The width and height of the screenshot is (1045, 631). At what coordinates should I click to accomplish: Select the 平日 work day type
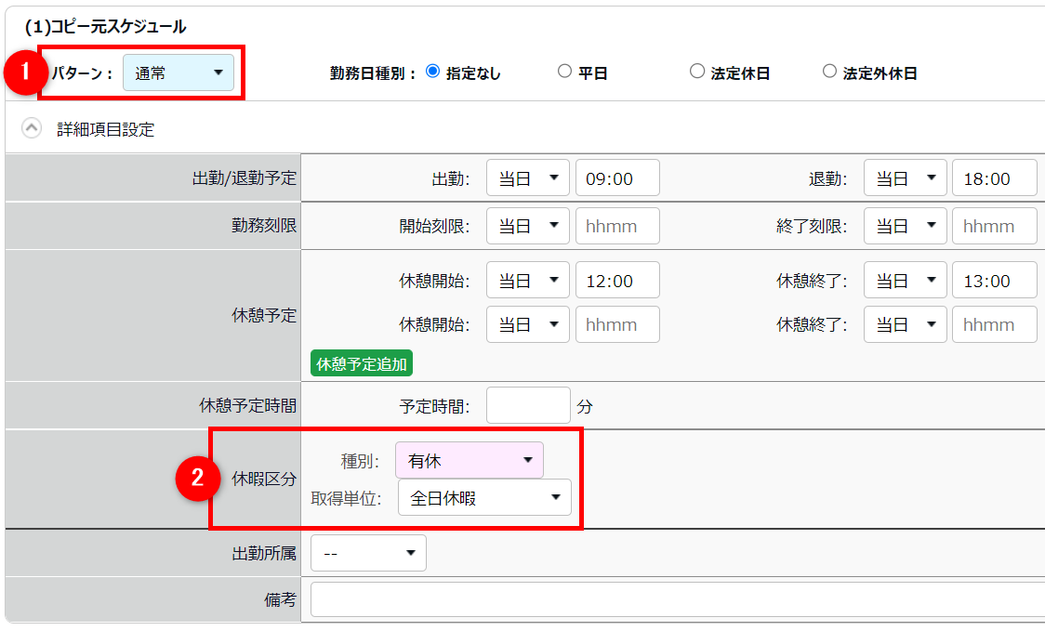point(564,72)
